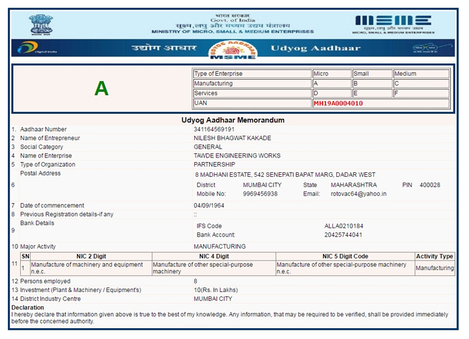Click the UAN label cell
469x339 pixels.
tap(252, 103)
